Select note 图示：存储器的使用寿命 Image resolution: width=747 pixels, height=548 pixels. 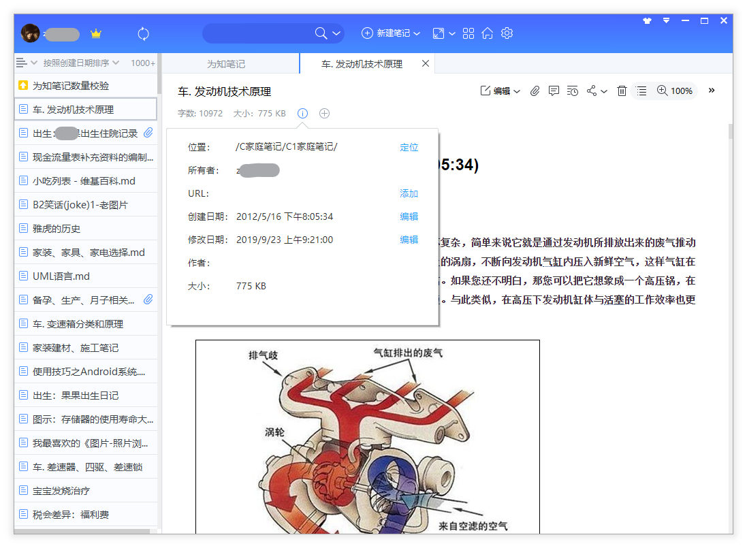(86, 419)
